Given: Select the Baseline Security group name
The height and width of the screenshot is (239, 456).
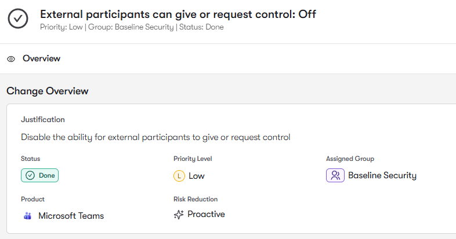Looking at the screenshot, I should tap(382, 175).
